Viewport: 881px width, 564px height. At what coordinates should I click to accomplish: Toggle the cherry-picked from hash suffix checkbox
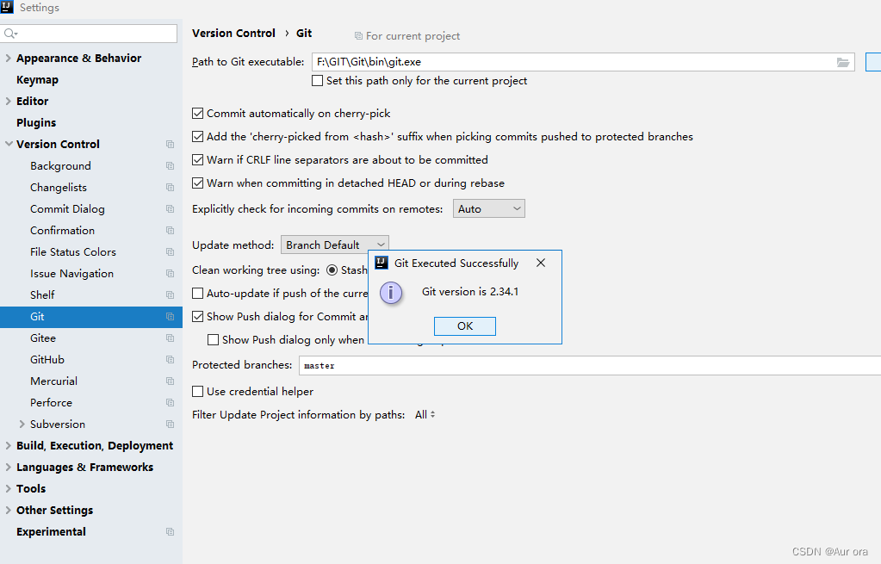198,137
